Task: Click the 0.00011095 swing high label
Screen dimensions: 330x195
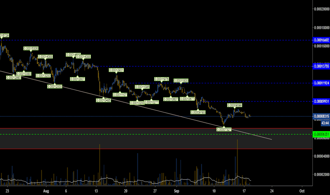Action: click(x=142, y=87)
